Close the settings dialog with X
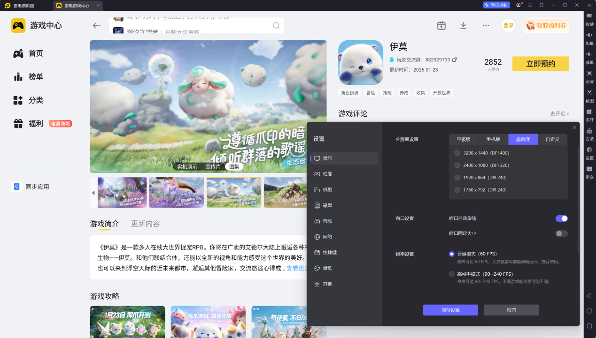 [x=574, y=128]
